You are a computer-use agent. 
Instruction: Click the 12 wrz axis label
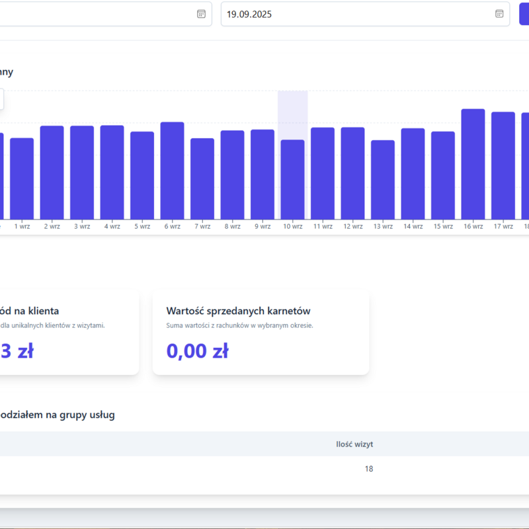pos(352,226)
